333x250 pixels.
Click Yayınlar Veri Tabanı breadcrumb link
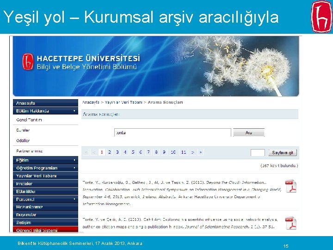point(123,102)
